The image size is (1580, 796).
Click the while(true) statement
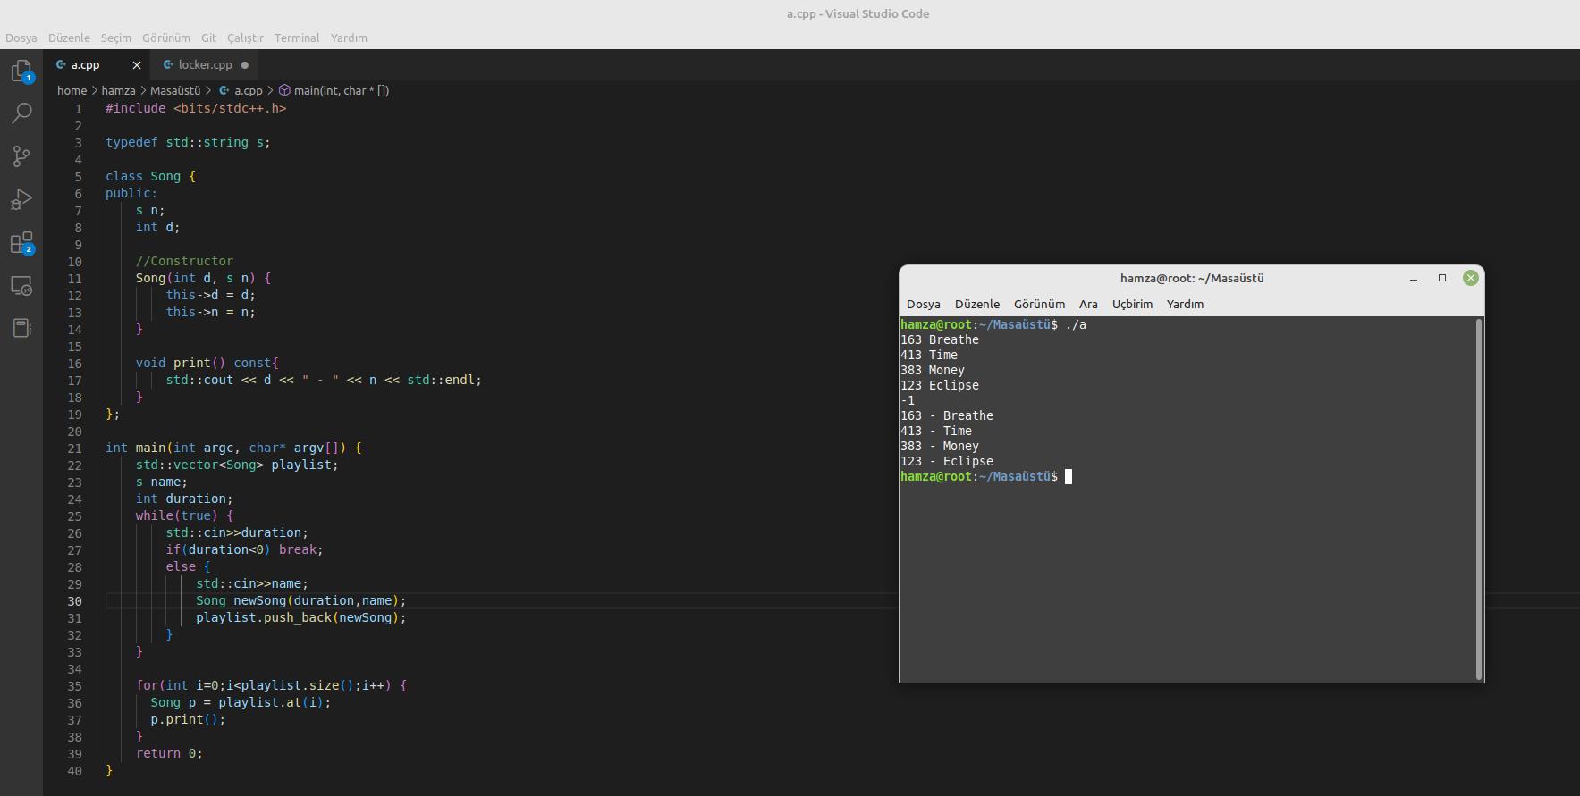pos(184,515)
